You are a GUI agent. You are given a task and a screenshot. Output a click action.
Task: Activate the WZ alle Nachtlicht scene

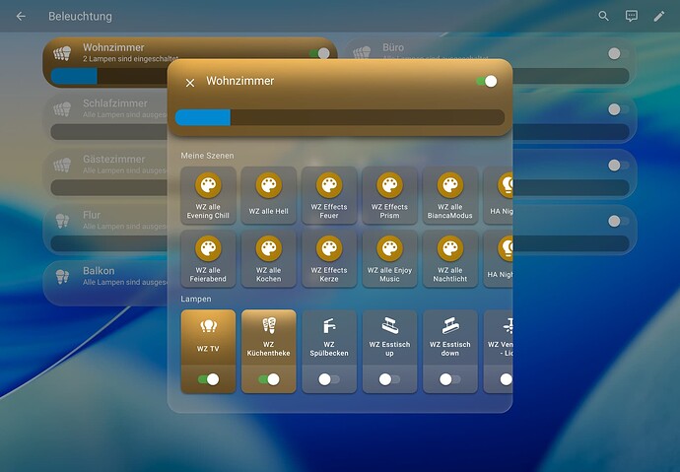click(450, 259)
